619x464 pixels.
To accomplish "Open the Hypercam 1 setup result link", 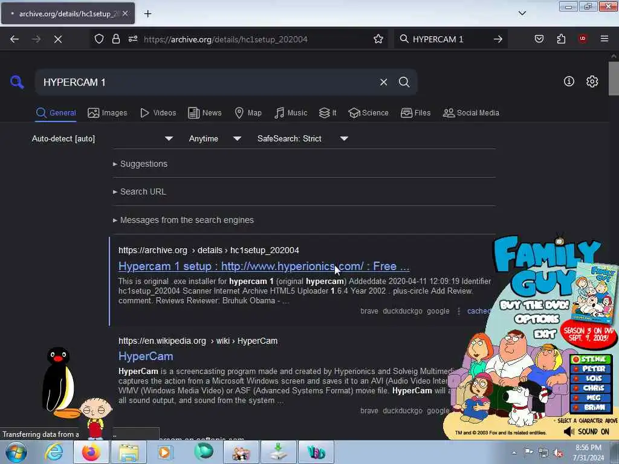I will (264, 266).
